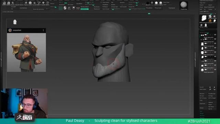Click the move-subtool-up arrow beside List All
Image resolution: width=220 pixels, height=124 pixels.
[x=210, y=87]
